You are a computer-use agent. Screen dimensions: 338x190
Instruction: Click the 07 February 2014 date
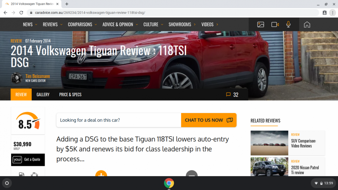pyautogui.click(x=38, y=41)
